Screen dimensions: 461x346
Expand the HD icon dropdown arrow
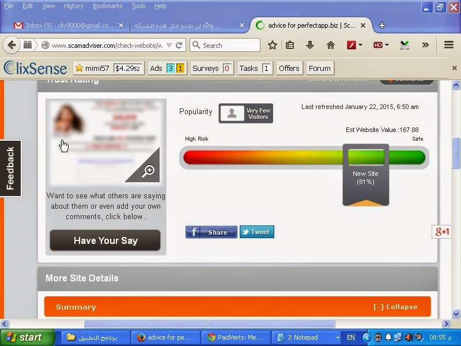[x=387, y=45]
